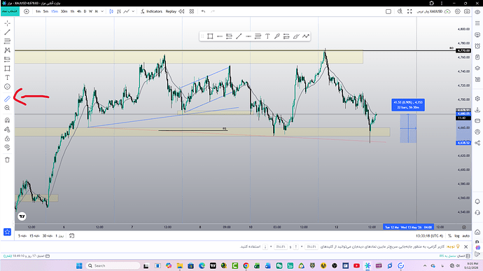Expand the timeframe dropdown arrow
Screen dimensions: 483x271
pos(102,11)
